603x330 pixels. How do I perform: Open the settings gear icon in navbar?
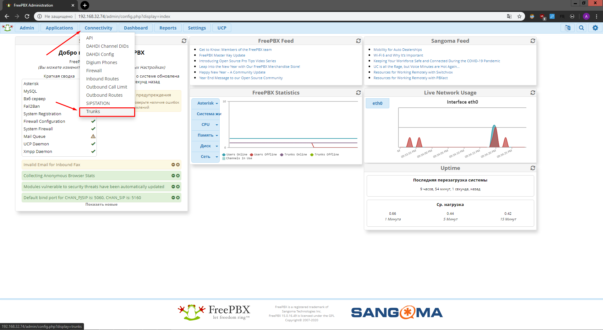tap(595, 28)
